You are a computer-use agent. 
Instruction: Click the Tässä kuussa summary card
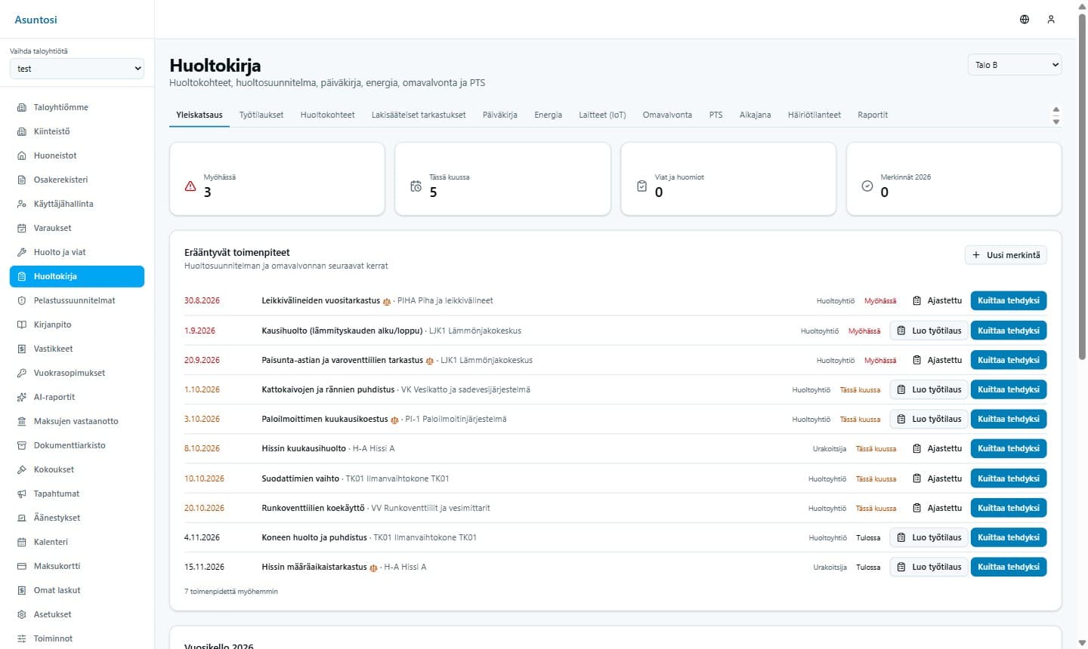click(502, 179)
